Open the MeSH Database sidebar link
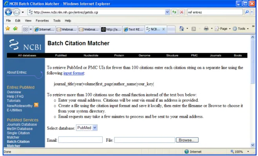The width and height of the screenshot is (258, 156). pyautogui.click(x=20, y=129)
